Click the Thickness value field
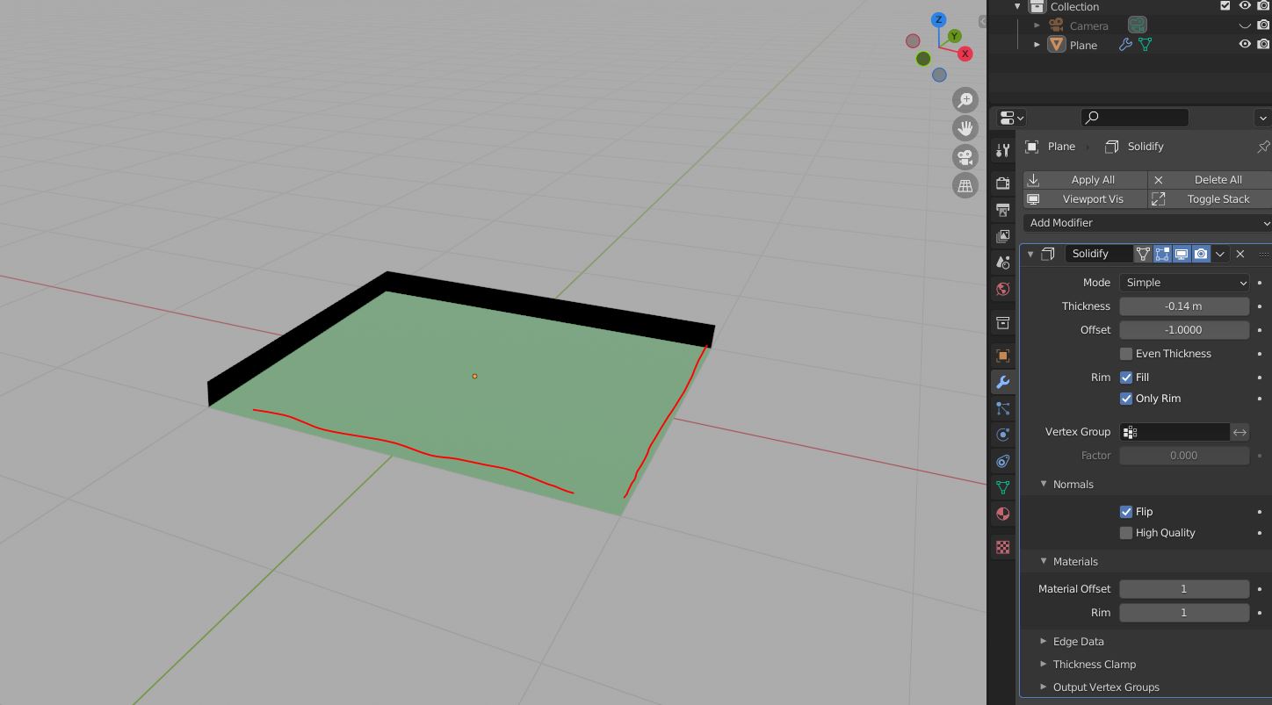Viewport: 1272px width, 705px height. [1184, 306]
